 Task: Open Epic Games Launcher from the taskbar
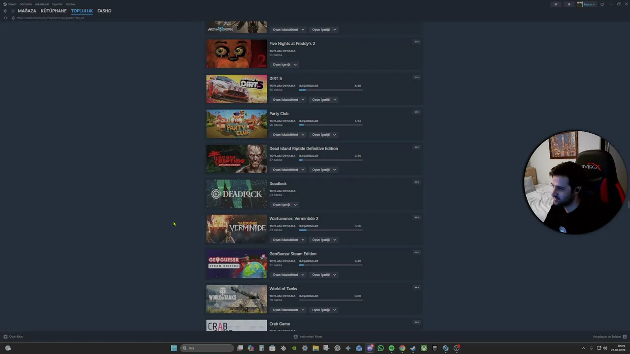[435, 348]
